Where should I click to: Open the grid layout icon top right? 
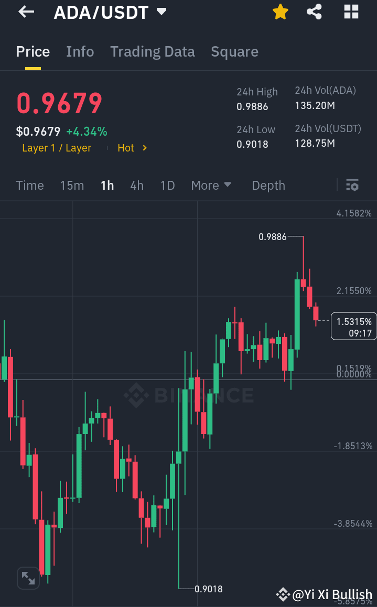[x=350, y=12]
